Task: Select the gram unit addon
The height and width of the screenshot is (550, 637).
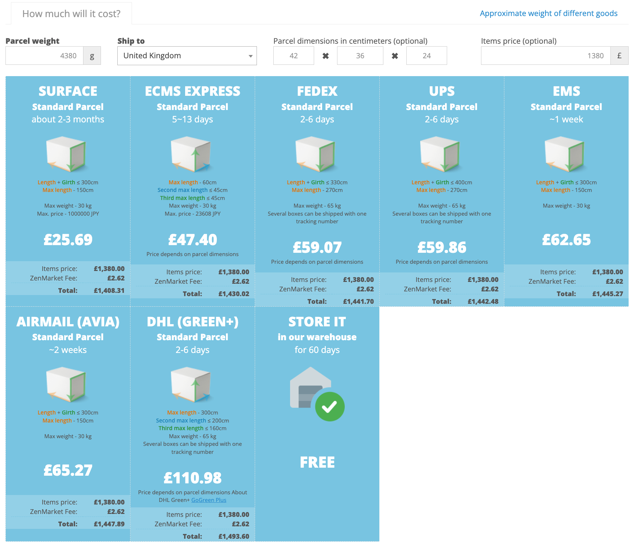Action: point(92,56)
